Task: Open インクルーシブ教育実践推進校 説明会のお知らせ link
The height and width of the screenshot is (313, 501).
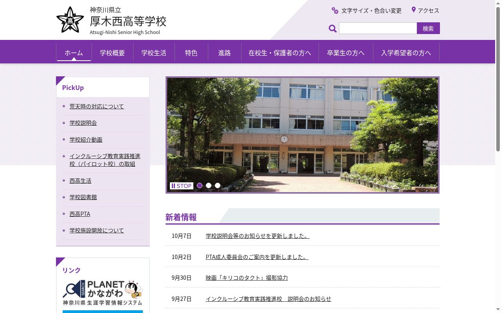Action: pos(269,299)
